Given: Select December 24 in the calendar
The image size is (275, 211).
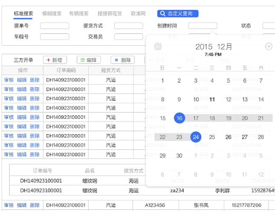Looking at the screenshot, I should (195, 137).
